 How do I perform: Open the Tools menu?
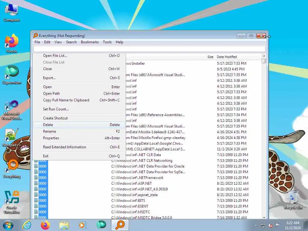point(107,42)
